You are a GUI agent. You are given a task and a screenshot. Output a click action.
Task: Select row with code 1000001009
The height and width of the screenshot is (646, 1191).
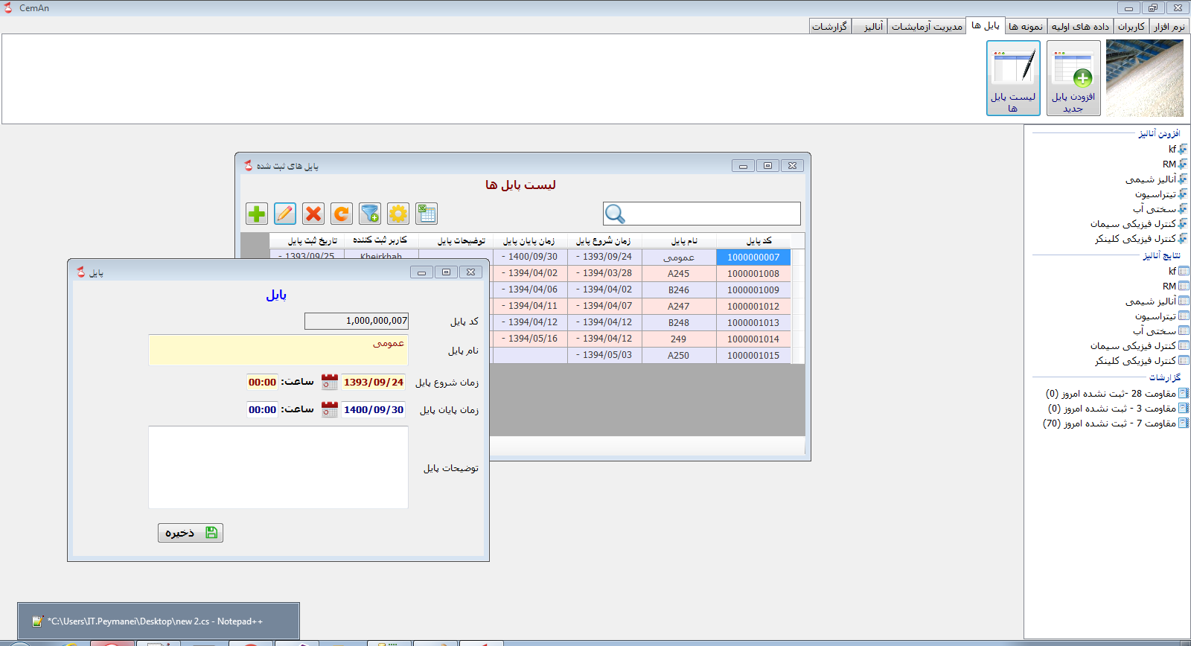coord(753,290)
